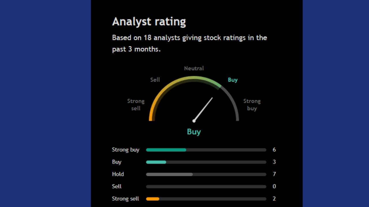Click the Strong sell gauge label
Screen dimensions: 369x207
point(136,105)
